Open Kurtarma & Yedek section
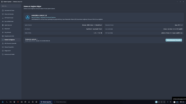This screenshot has height=104, width=186. (11, 54)
